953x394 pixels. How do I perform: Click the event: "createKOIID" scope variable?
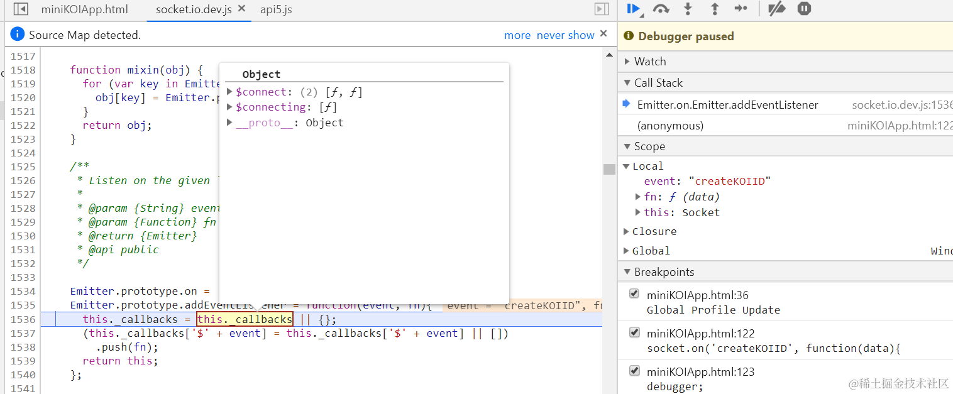point(707,181)
